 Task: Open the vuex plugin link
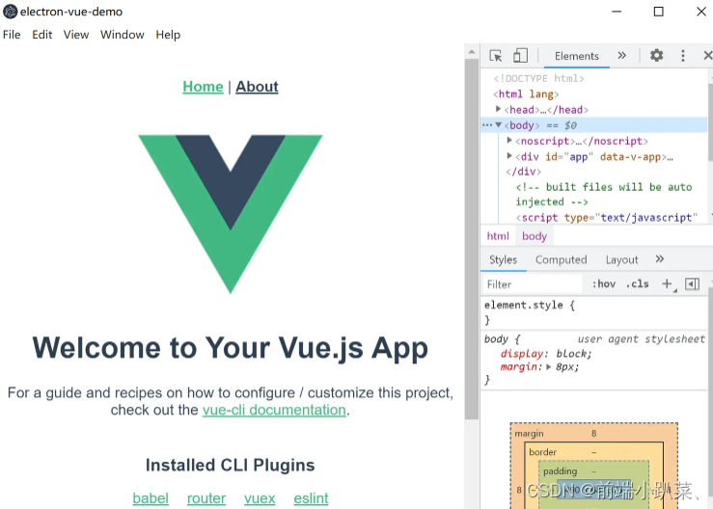(x=260, y=498)
